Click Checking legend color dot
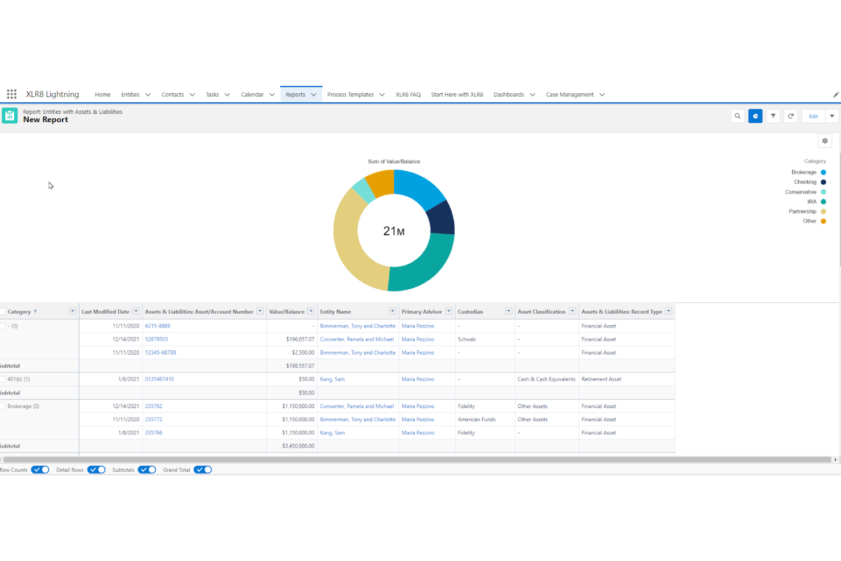Image resolution: width=841 pixels, height=561 pixels. coord(823,182)
